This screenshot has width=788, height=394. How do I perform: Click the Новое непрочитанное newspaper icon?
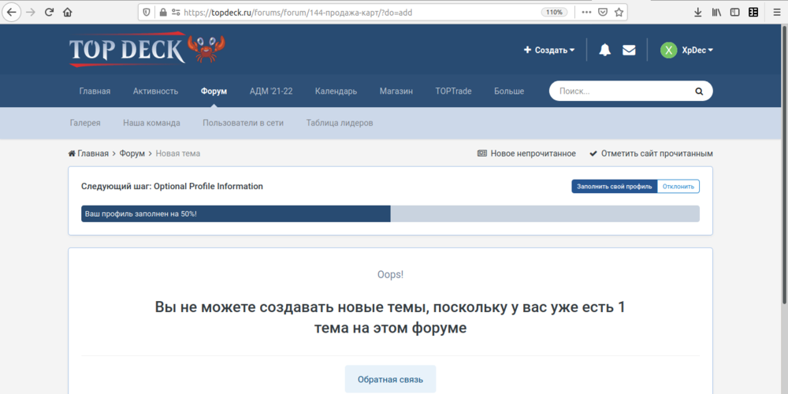click(x=482, y=154)
